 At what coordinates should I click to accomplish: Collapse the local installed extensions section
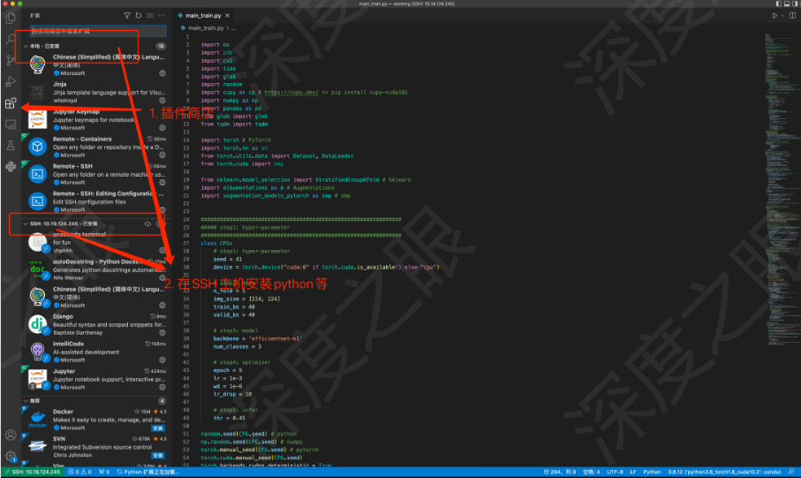(26, 46)
